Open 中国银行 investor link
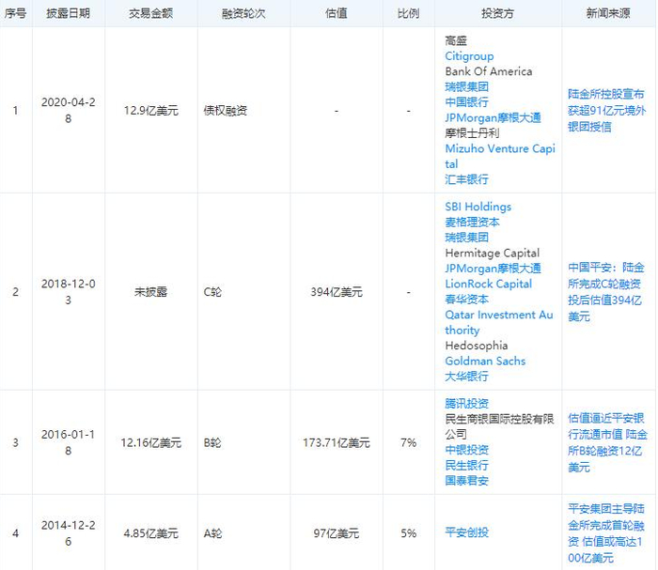 pyautogui.click(x=466, y=102)
